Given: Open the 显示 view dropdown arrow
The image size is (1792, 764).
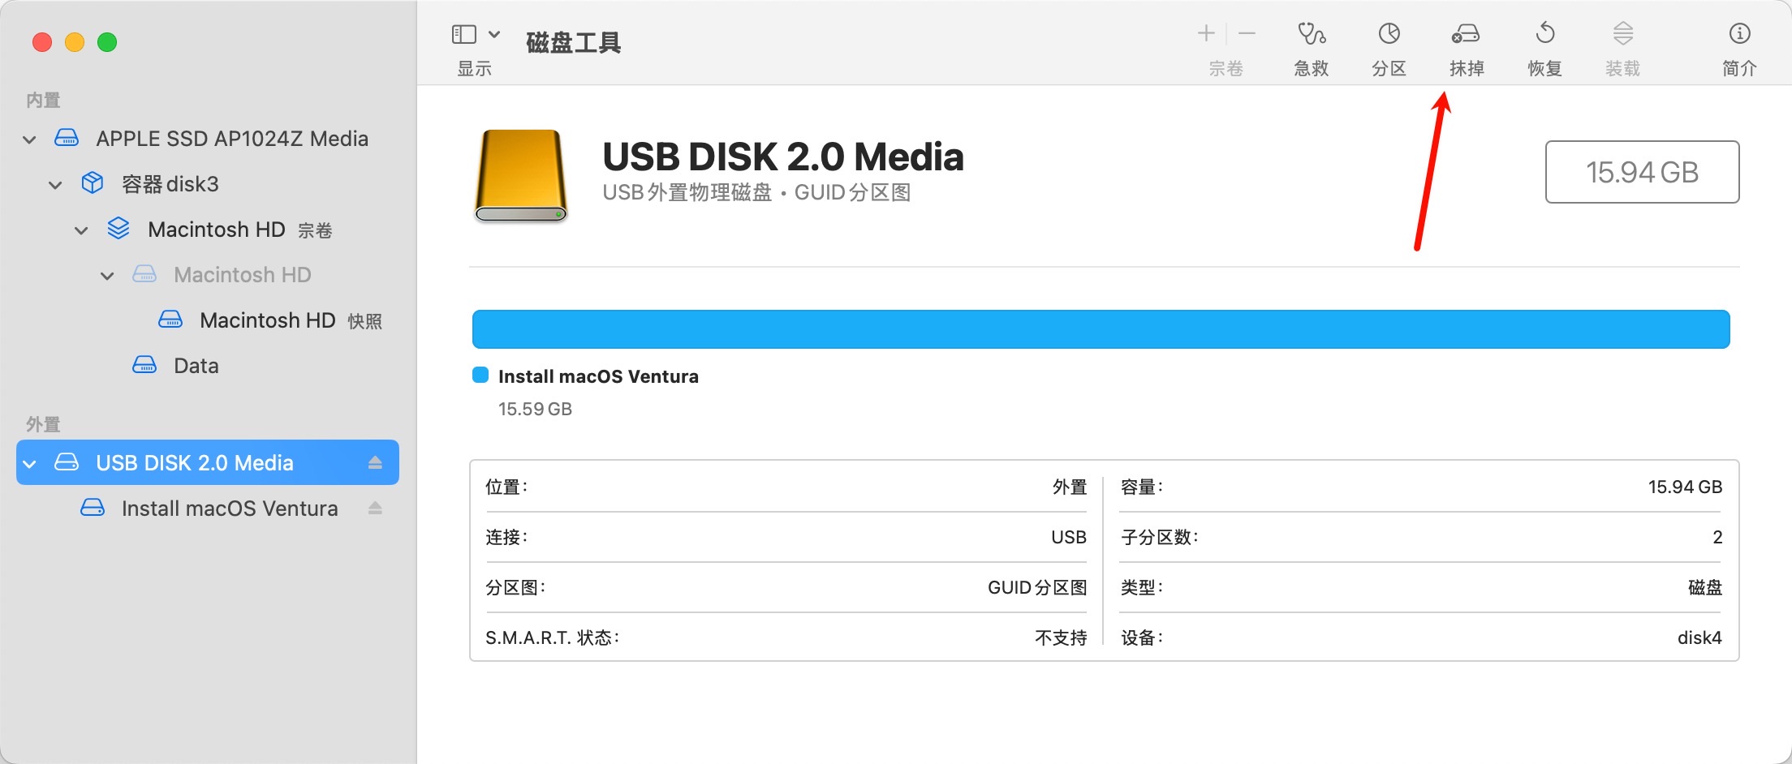Looking at the screenshot, I should pos(494,34).
